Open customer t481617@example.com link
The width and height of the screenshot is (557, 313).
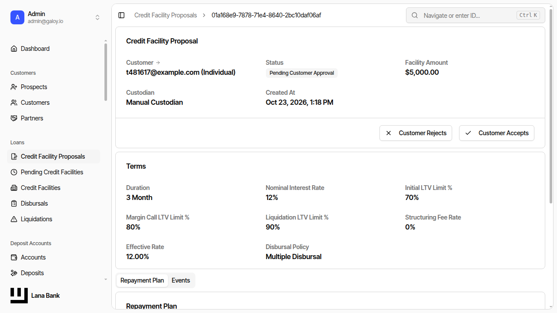(181, 72)
